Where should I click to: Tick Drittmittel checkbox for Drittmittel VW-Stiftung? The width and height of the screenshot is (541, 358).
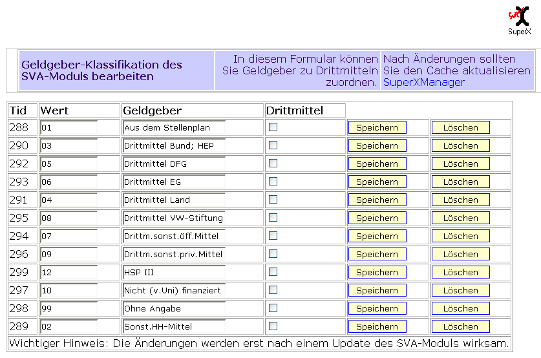pos(273,218)
